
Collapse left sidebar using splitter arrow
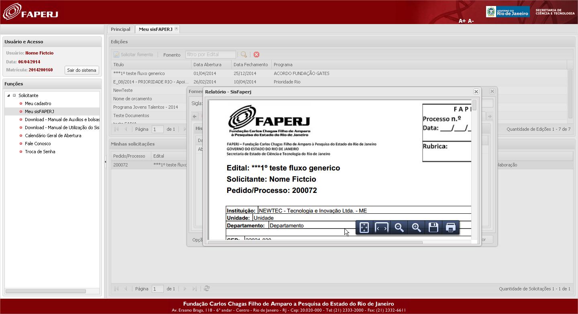point(106,162)
